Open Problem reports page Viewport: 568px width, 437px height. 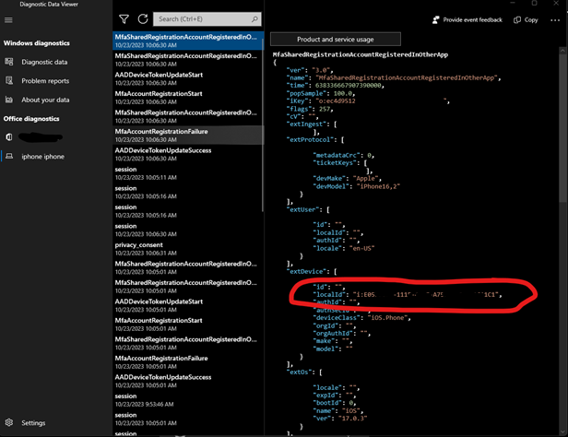click(x=45, y=81)
